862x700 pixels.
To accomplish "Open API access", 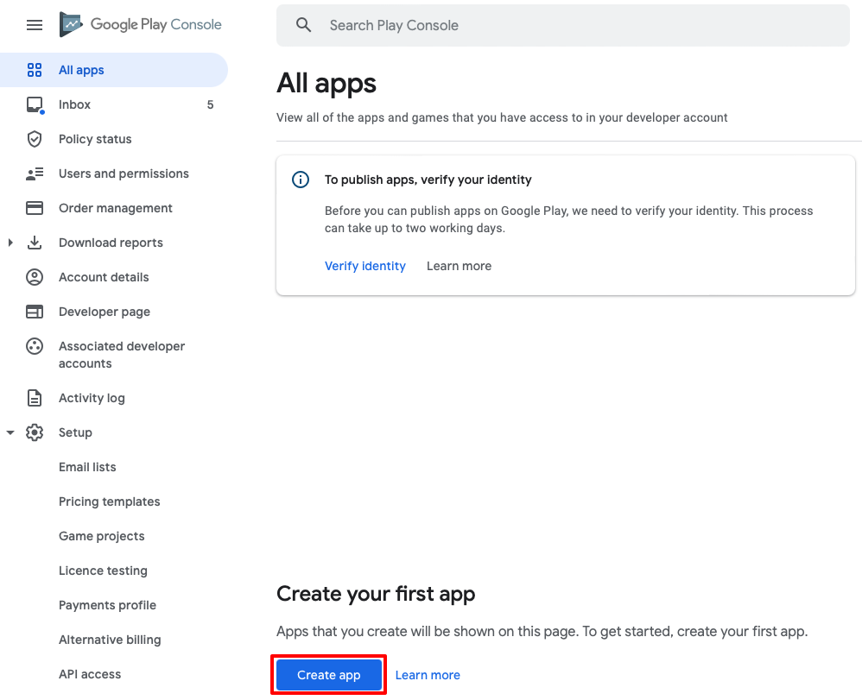I will pyautogui.click(x=90, y=674).
